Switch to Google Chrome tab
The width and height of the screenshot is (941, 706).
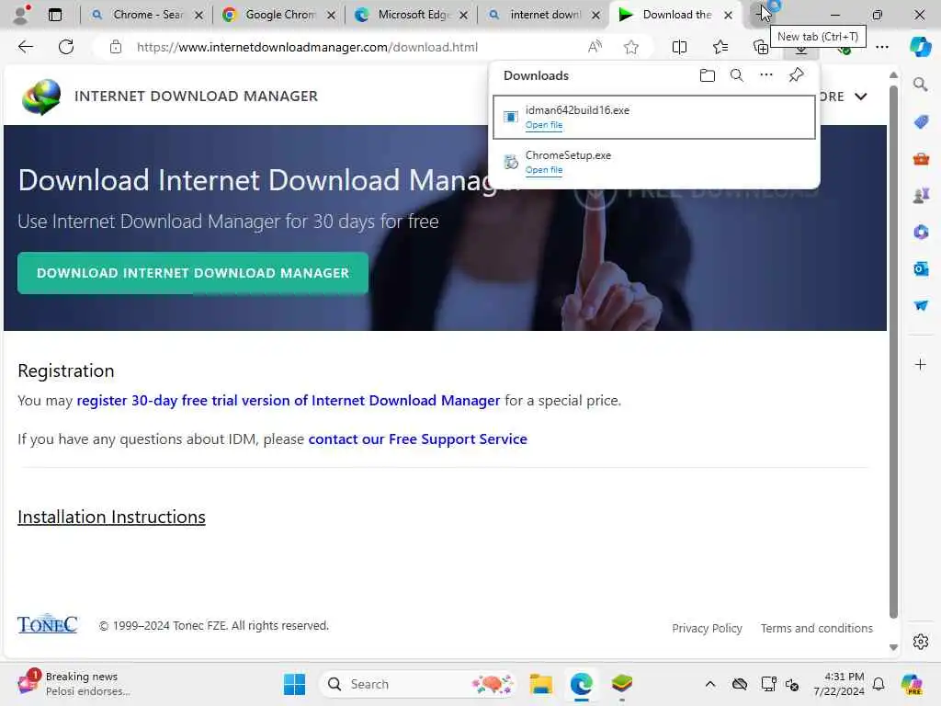click(279, 15)
